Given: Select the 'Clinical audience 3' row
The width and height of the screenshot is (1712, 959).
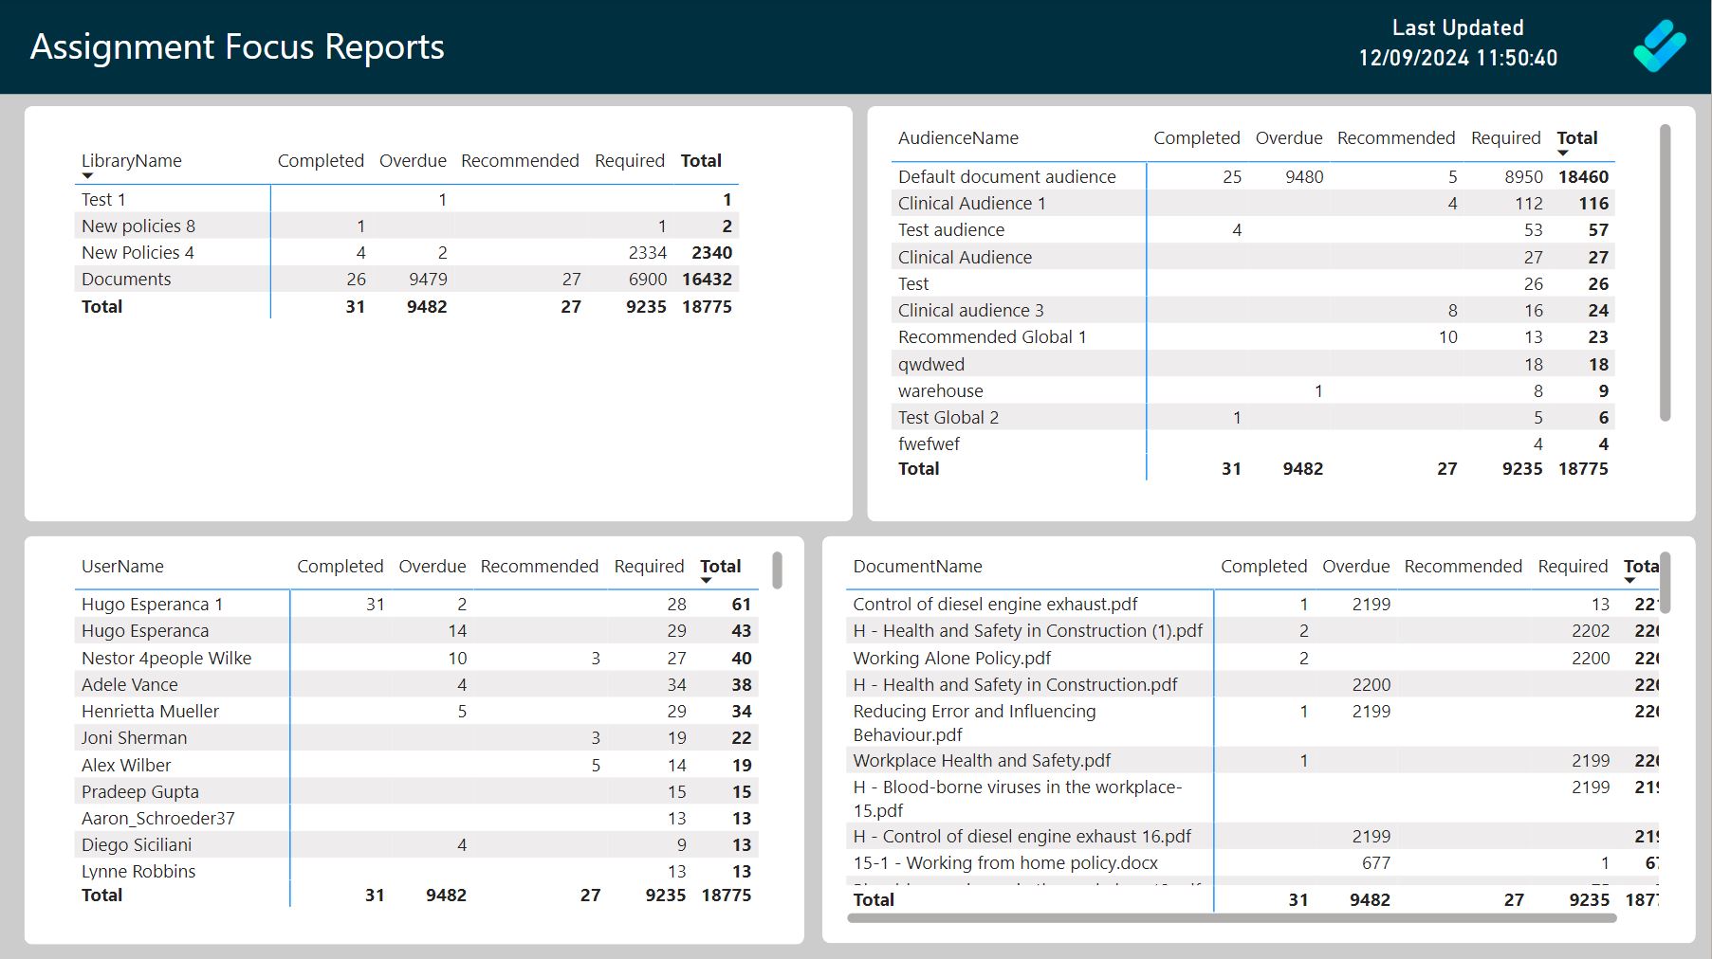Looking at the screenshot, I should click(1253, 311).
